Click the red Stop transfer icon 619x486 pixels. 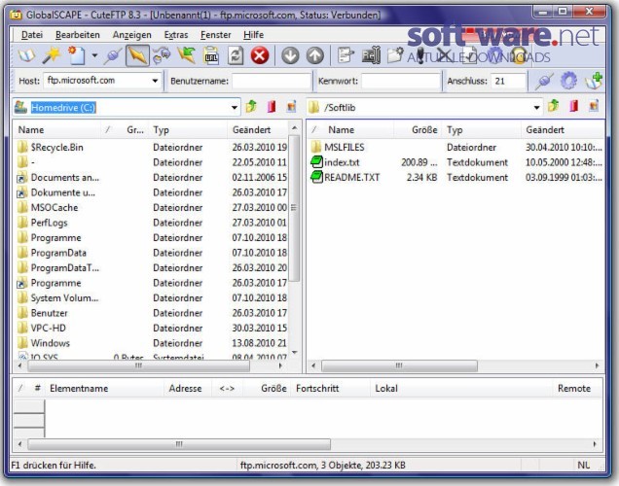pyautogui.click(x=260, y=55)
